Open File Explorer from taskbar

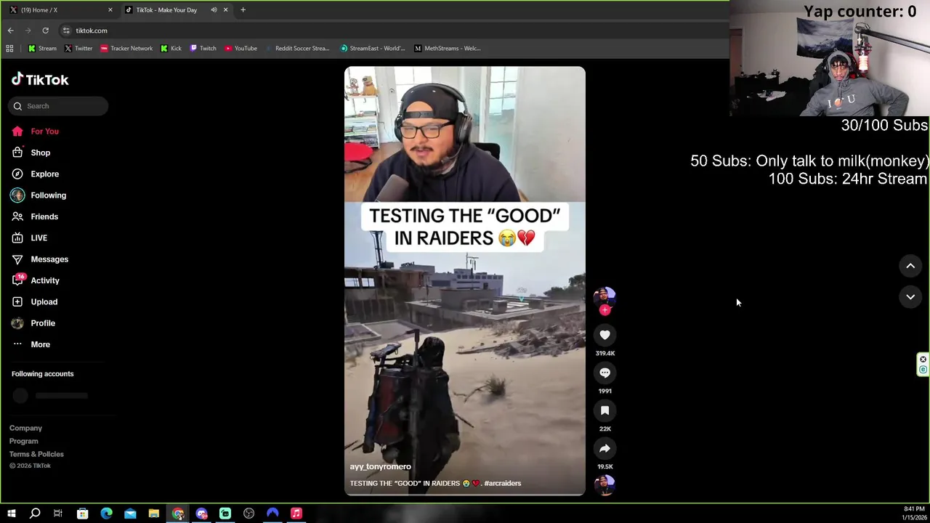[x=154, y=514]
